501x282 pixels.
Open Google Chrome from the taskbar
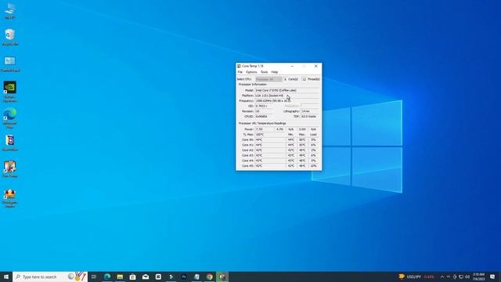tap(209, 277)
